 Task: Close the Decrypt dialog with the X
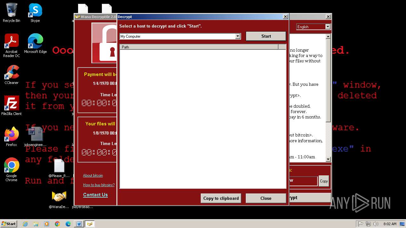[x=285, y=17]
